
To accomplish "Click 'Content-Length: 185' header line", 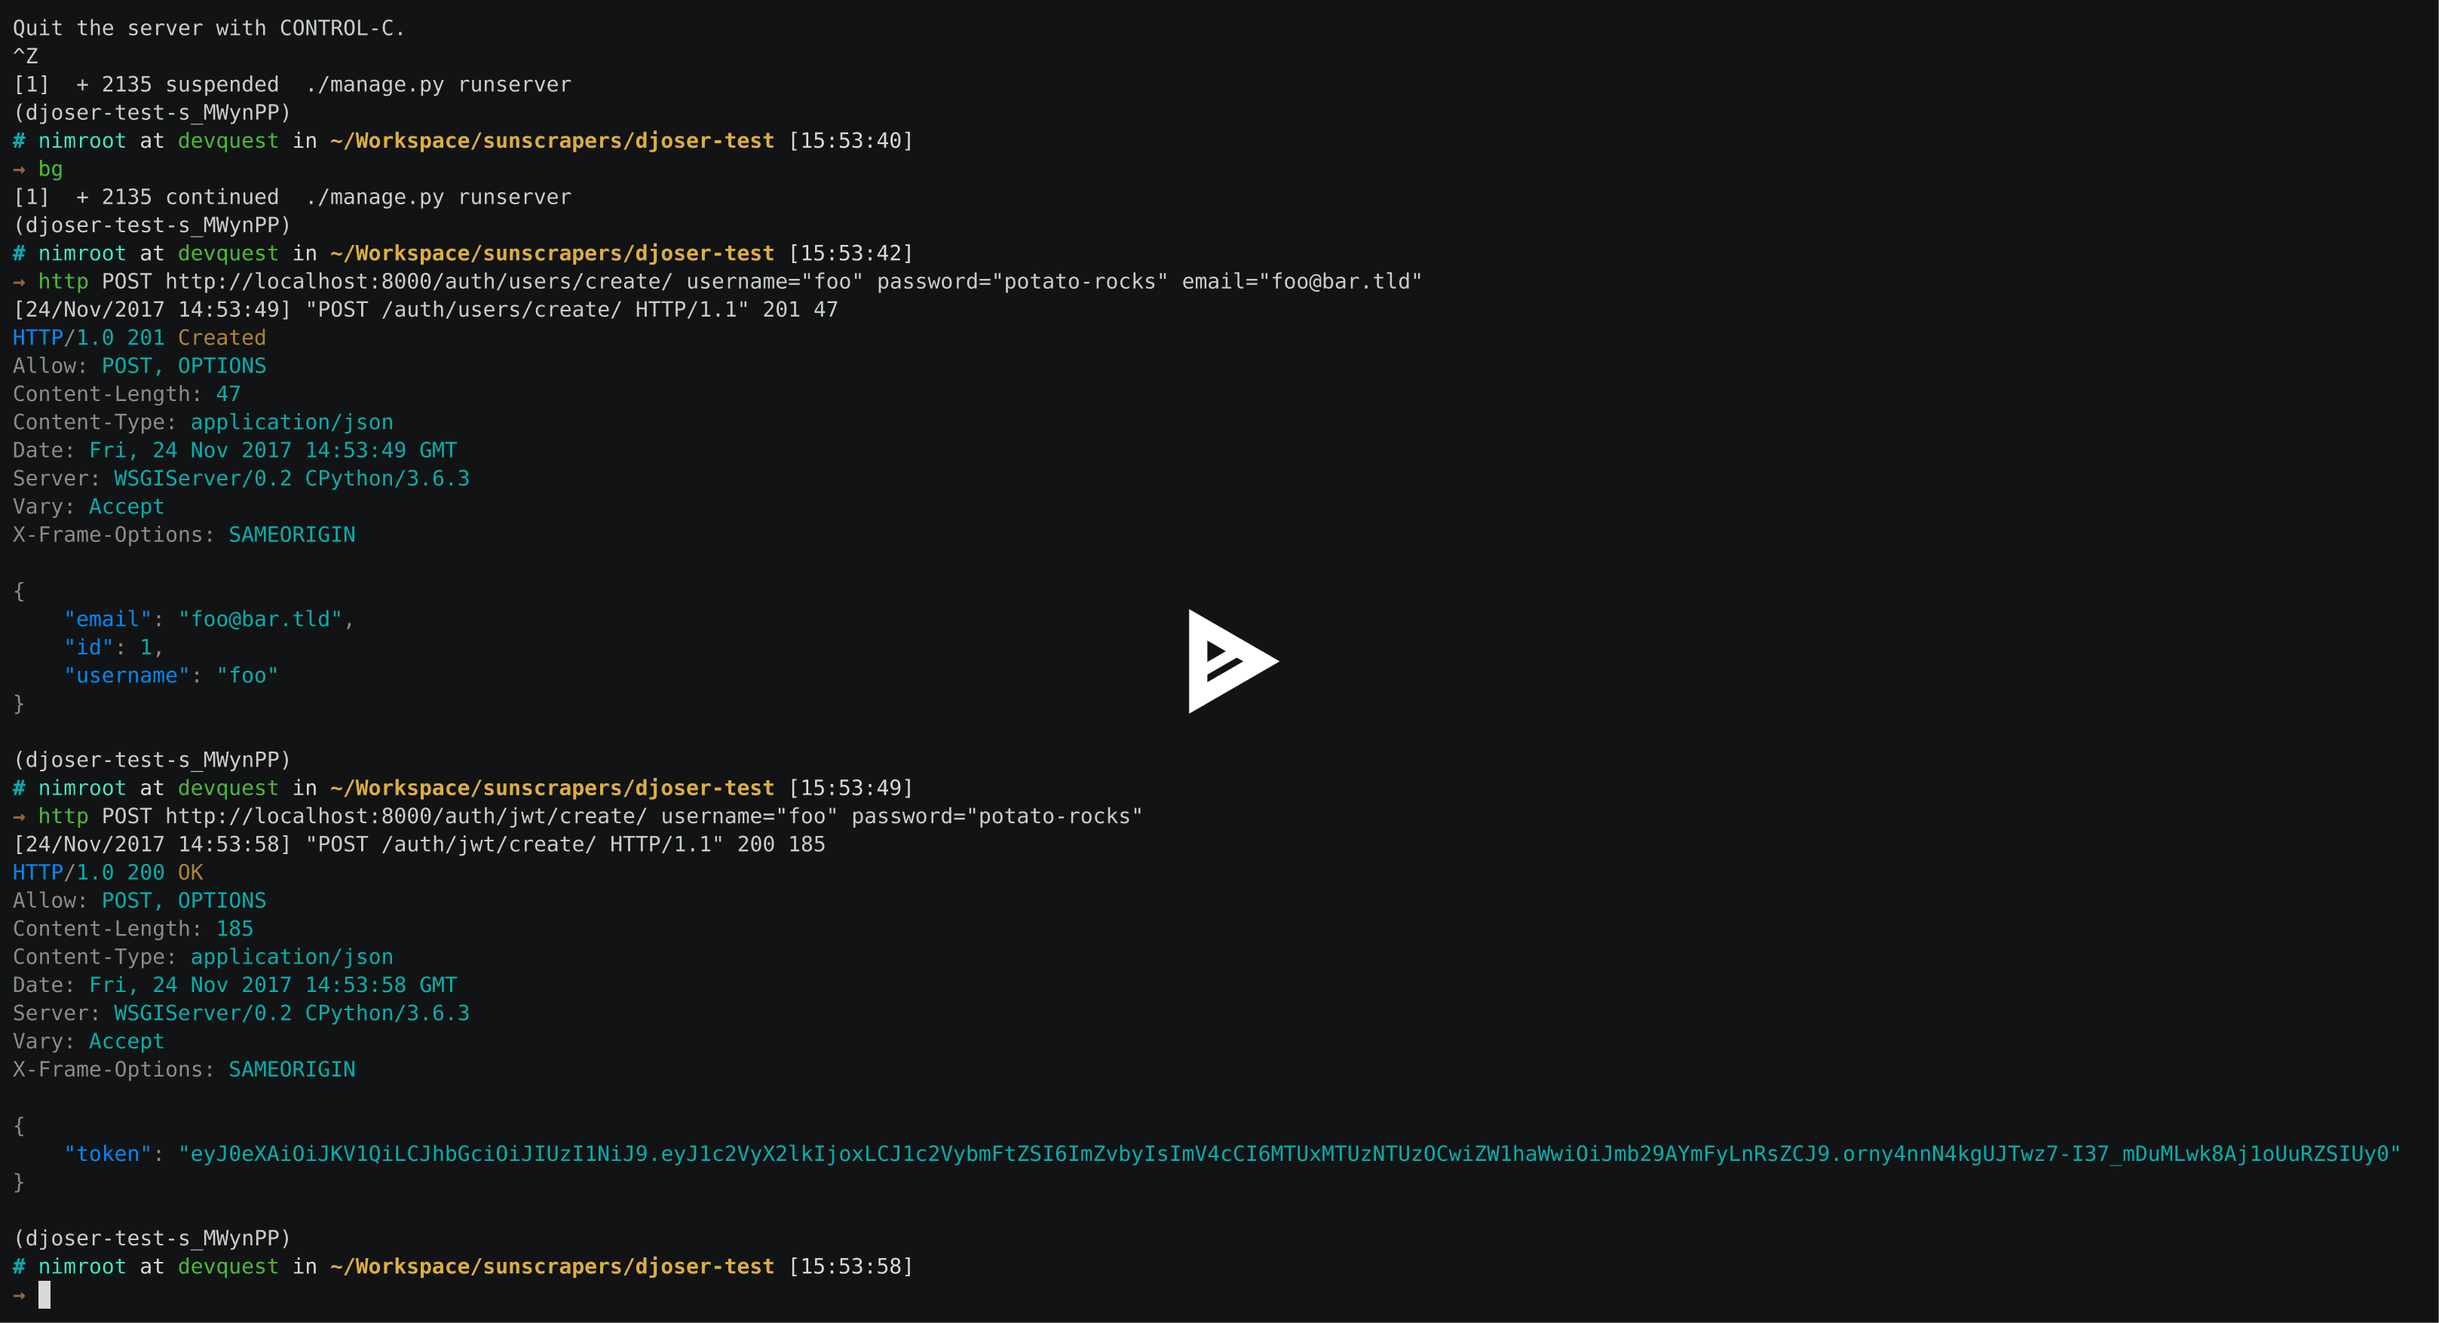I will (x=133, y=928).
